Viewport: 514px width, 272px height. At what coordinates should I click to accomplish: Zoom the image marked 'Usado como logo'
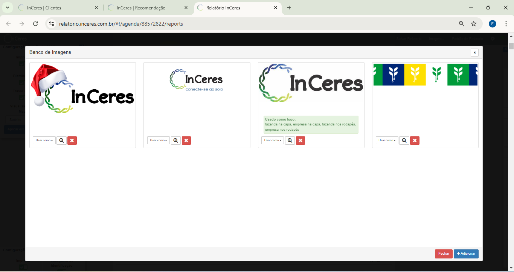tap(290, 141)
